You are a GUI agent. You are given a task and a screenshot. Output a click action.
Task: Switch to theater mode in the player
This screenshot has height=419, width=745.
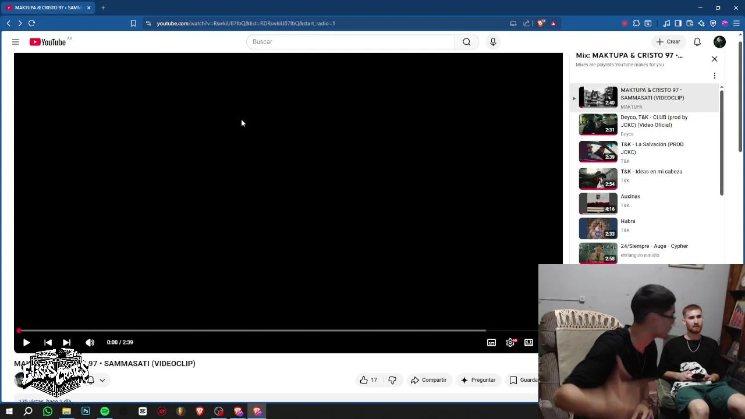528,343
